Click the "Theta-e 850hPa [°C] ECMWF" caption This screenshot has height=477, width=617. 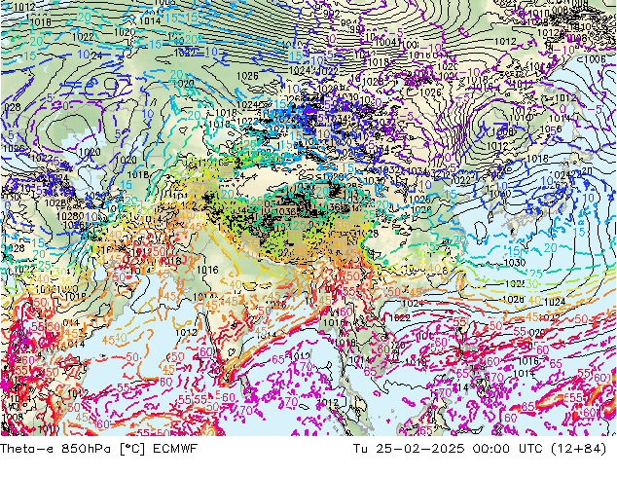(x=98, y=448)
